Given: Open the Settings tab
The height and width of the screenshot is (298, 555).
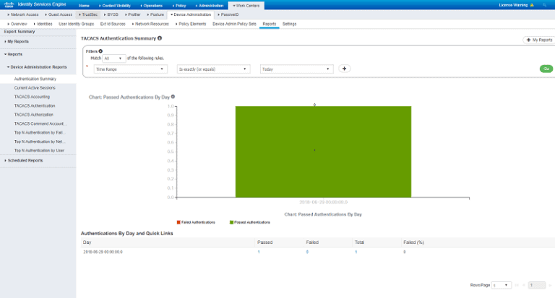Looking at the screenshot, I should click(x=290, y=24).
